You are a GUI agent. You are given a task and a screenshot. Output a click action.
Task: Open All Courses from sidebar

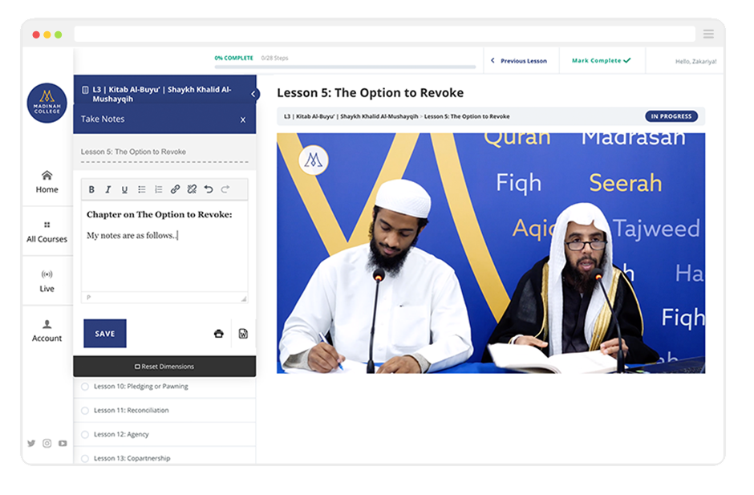[x=47, y=232]
